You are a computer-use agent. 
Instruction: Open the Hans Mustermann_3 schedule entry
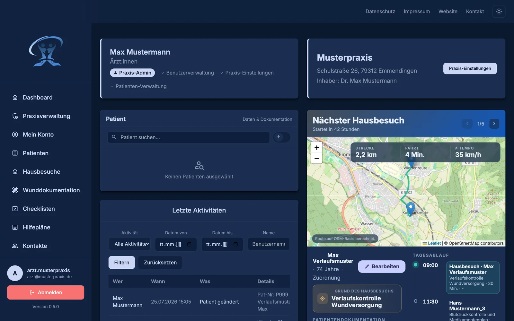pos(473,309)
